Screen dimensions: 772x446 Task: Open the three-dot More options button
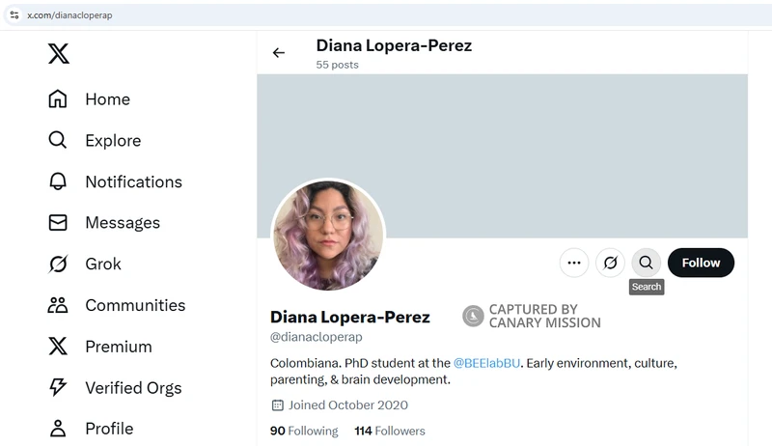pyautogui.click(x=574, y=263)
